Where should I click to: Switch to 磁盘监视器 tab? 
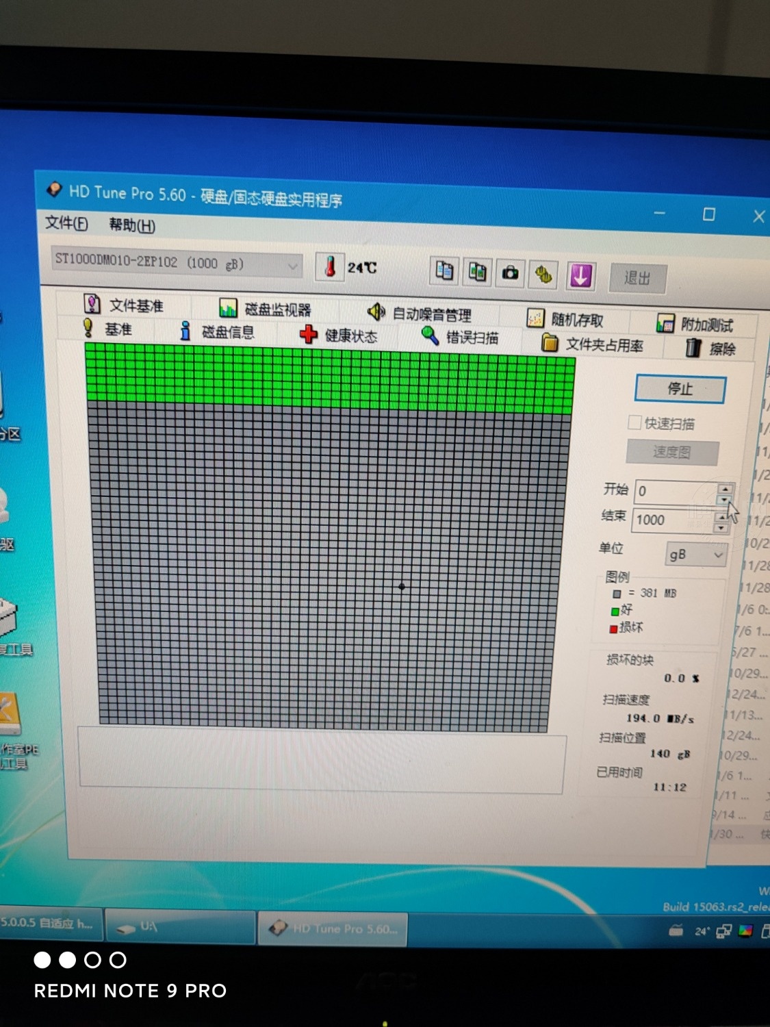pos(266,309)
